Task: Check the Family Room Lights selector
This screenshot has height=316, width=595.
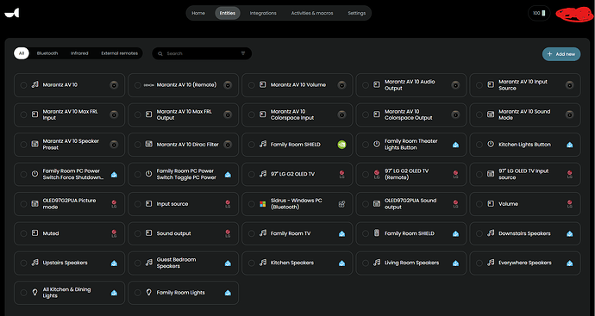Action: tap(137, 293)
